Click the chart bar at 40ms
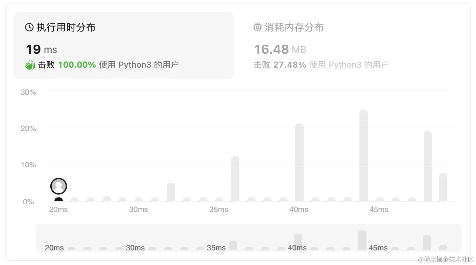The image size is (476, 265). point(299,162)
